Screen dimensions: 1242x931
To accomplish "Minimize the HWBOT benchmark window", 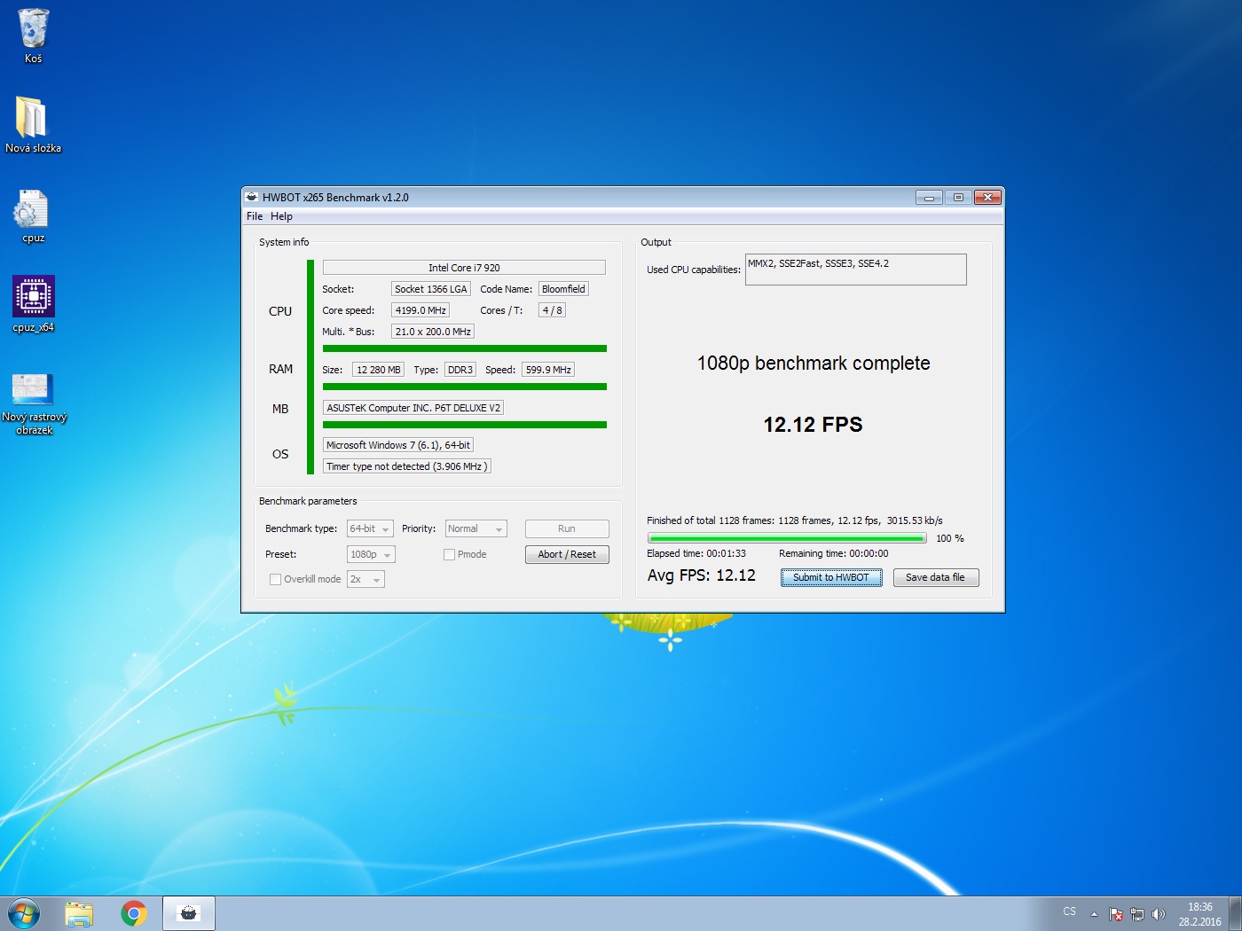I will tap(929, 197).
